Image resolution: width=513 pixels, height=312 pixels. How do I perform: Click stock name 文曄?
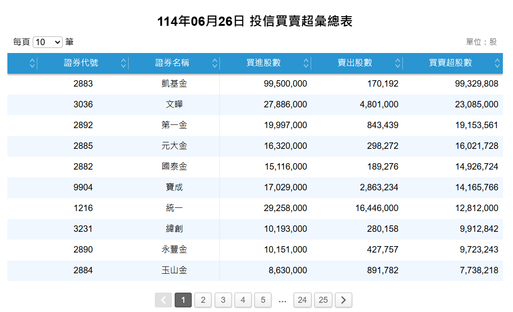pyautogui.click(x=174, y=104)
